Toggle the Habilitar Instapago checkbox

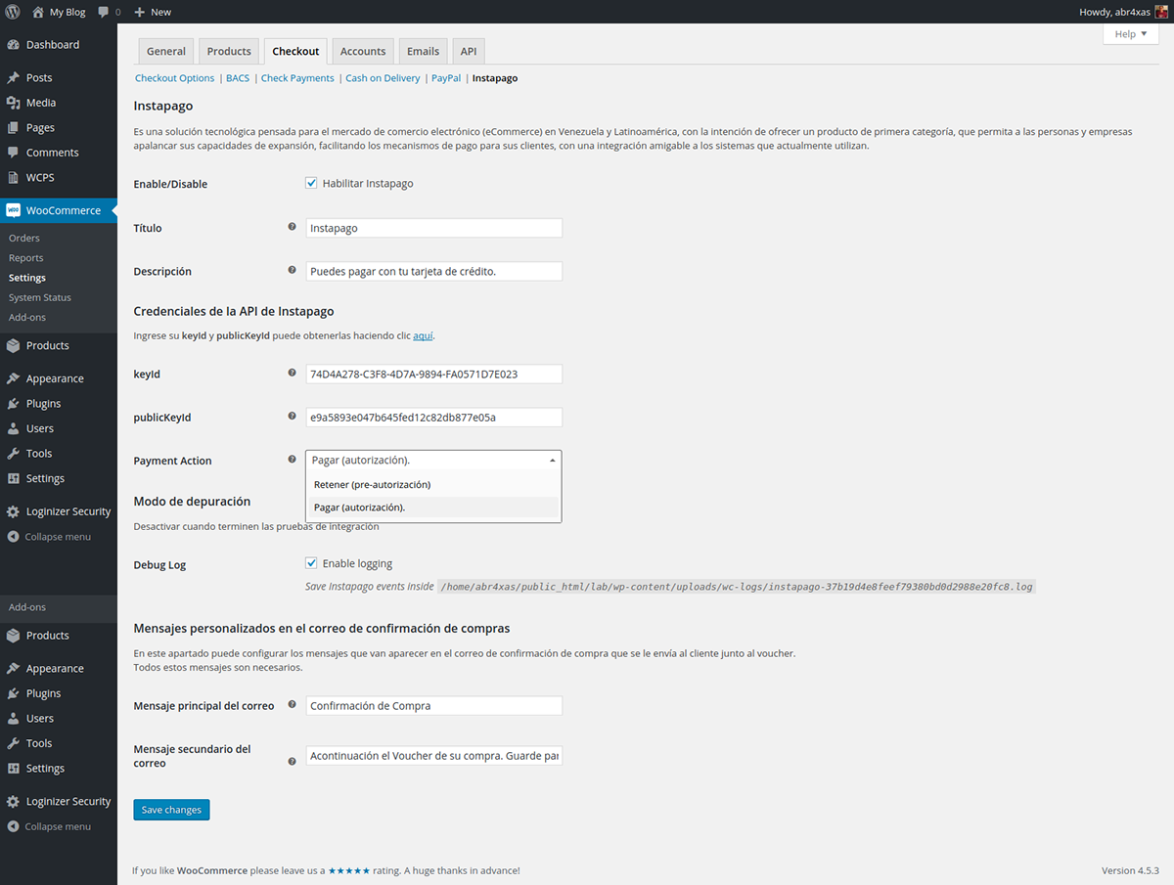coord(311,183)
